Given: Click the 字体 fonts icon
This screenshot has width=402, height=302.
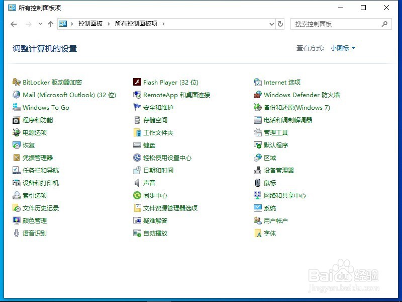Looking at the screenshot, I should (x=258, y=233).
